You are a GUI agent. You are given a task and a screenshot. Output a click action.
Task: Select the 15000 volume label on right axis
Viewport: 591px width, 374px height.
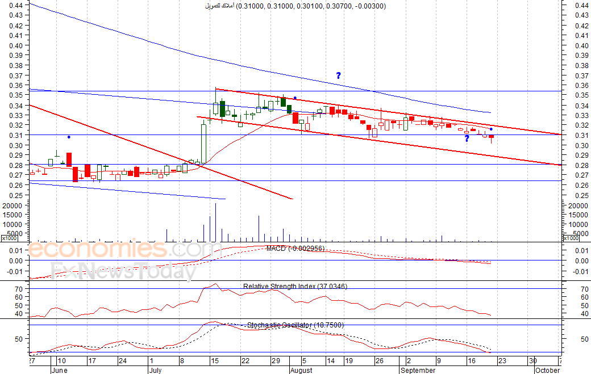pos(578,215)
